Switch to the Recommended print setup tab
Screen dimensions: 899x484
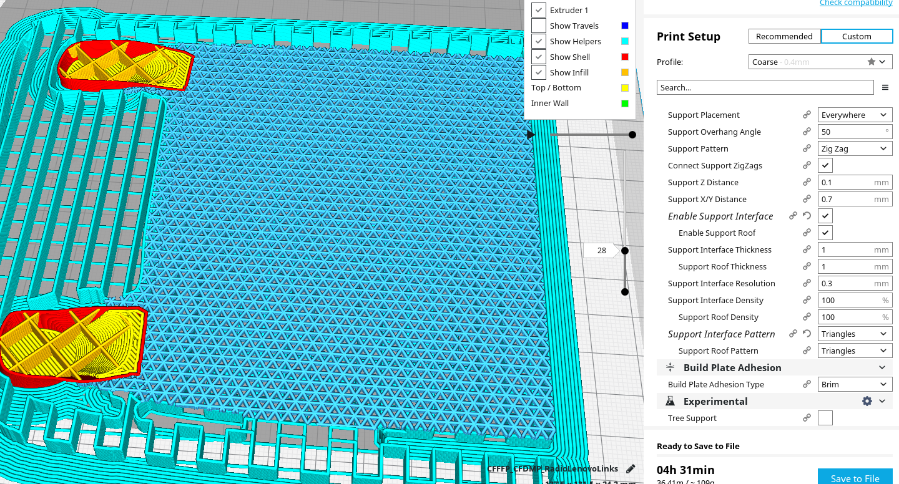pyautogui.click(x=784, y=36)
